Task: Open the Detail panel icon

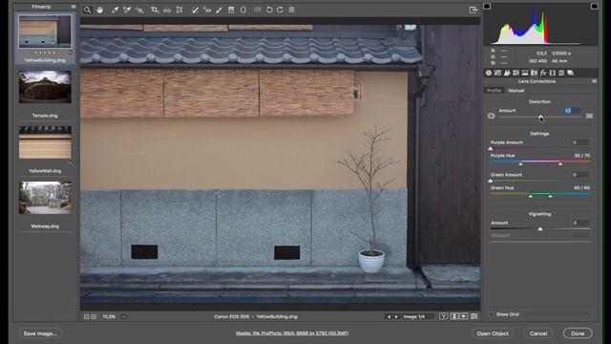Action: coord(507,73)
